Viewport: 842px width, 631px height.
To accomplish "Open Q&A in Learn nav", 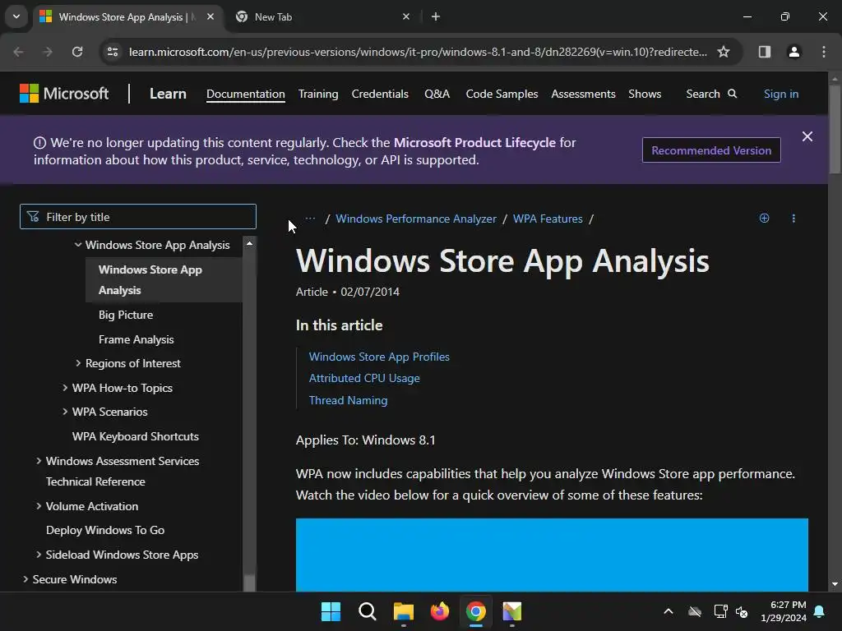I will click(437, 94).
